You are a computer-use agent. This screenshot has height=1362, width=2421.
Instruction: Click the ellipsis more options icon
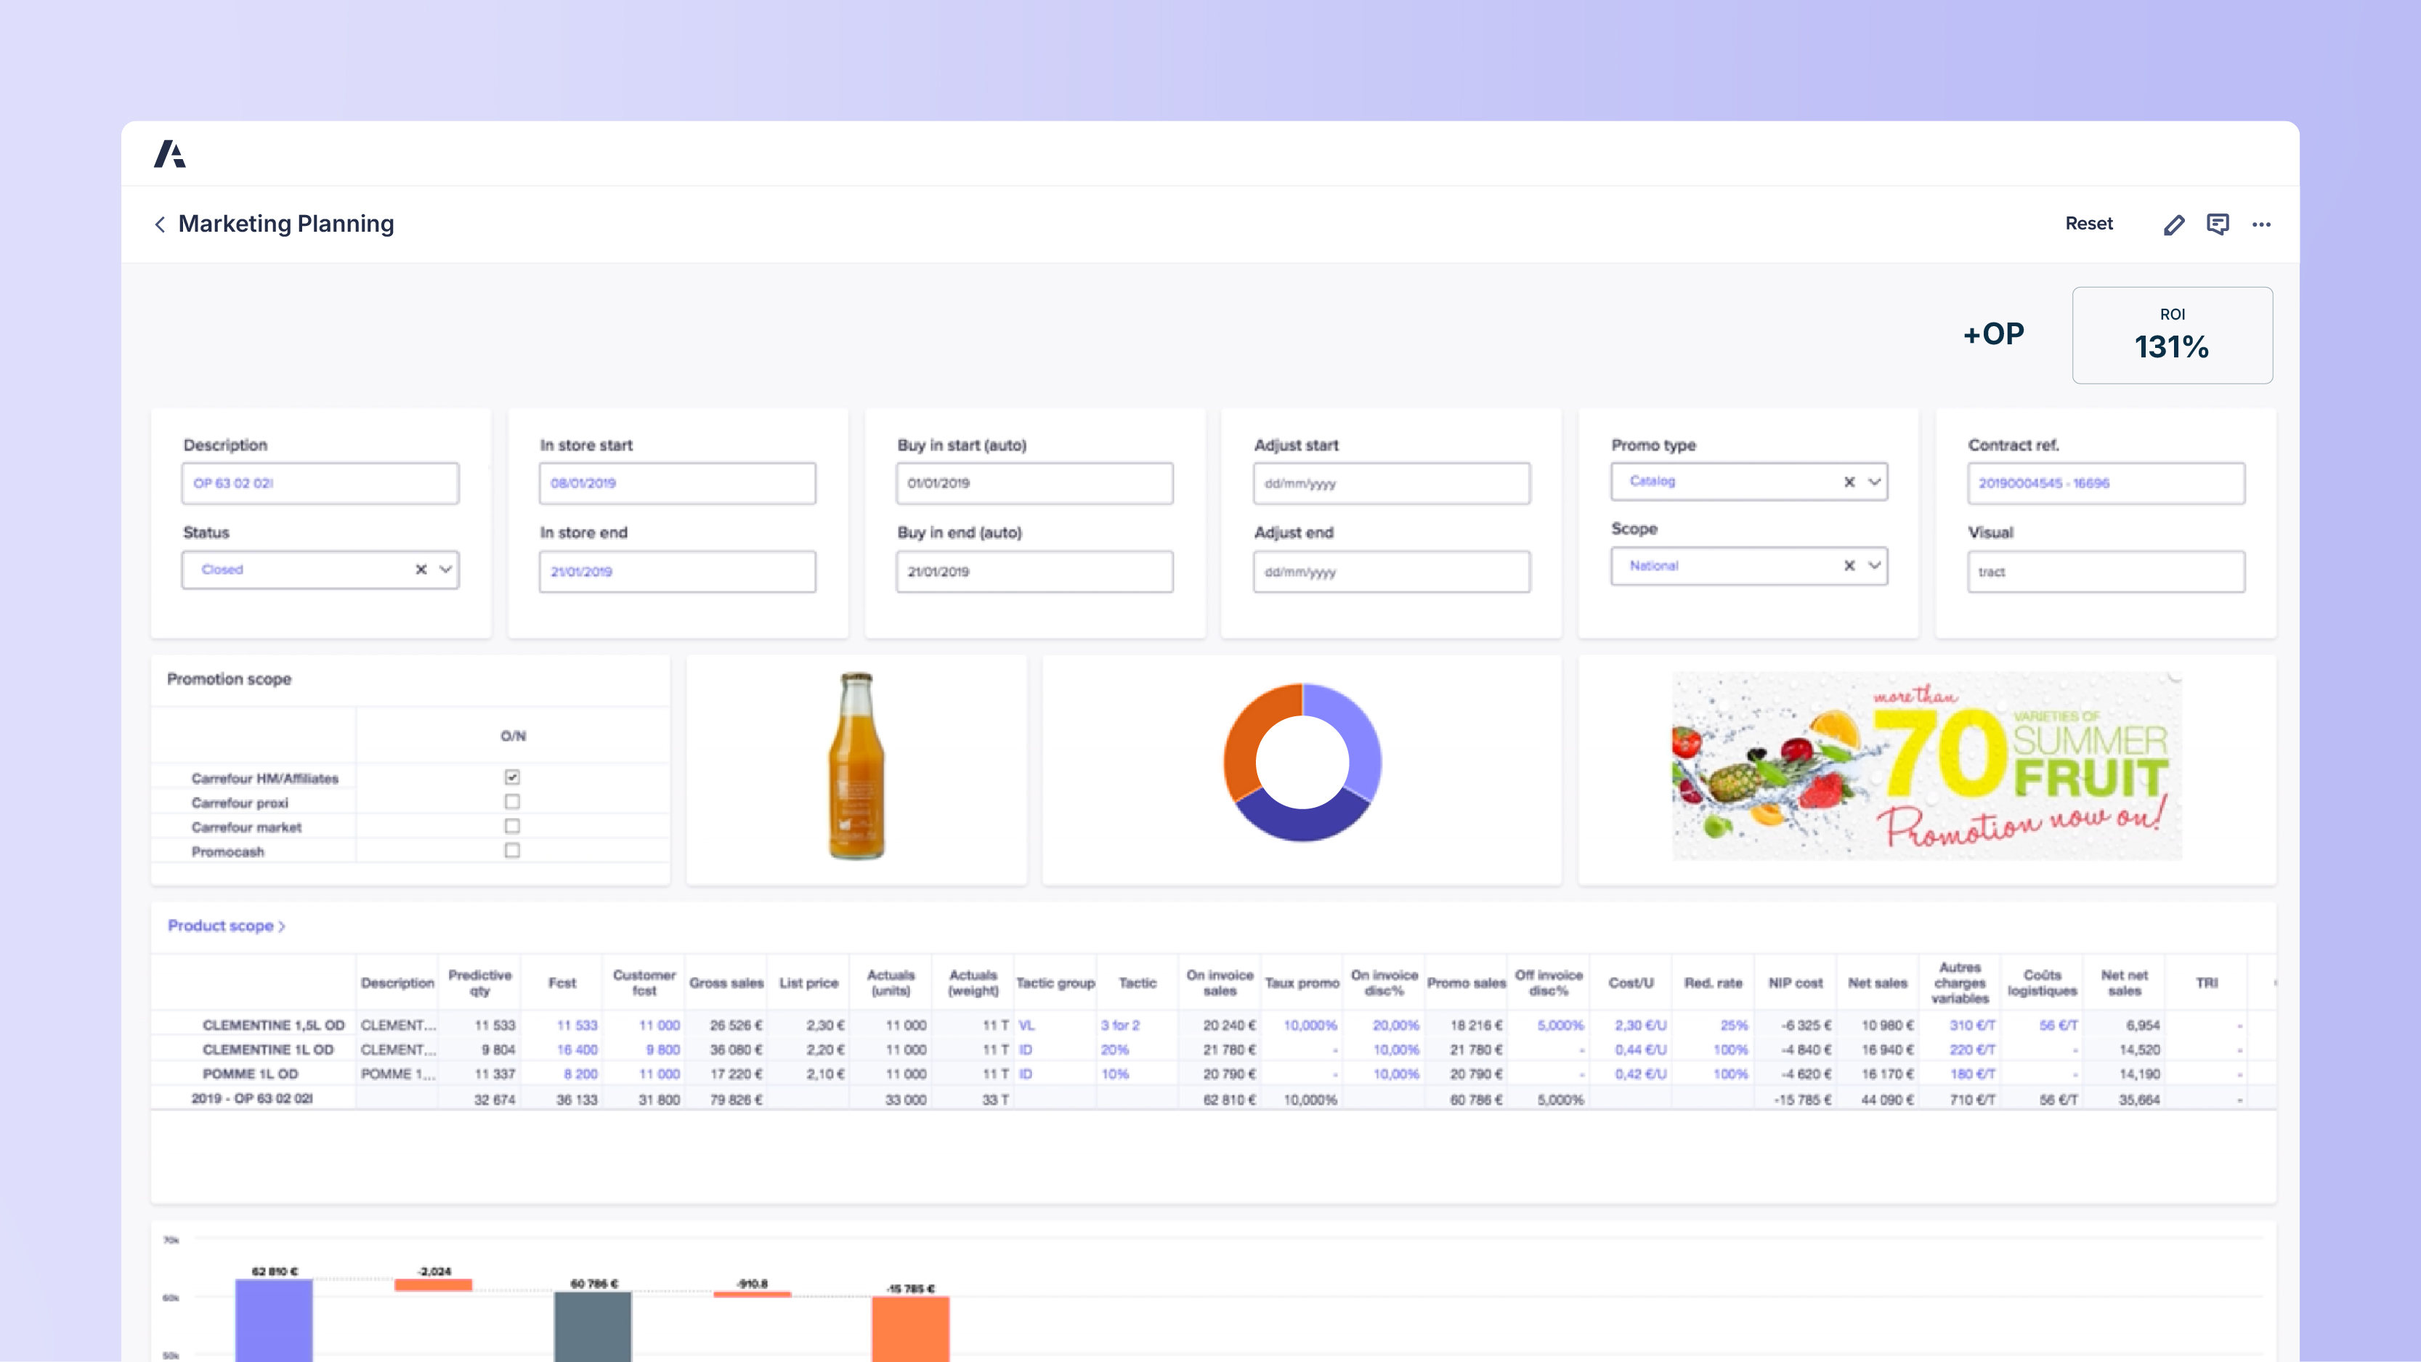click(2262, 224)
